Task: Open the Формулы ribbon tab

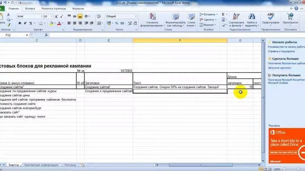Action: 78,9
